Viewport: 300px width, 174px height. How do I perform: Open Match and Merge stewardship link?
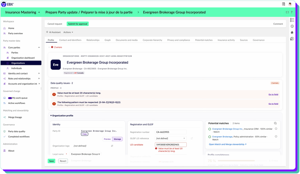pos(228,144)
